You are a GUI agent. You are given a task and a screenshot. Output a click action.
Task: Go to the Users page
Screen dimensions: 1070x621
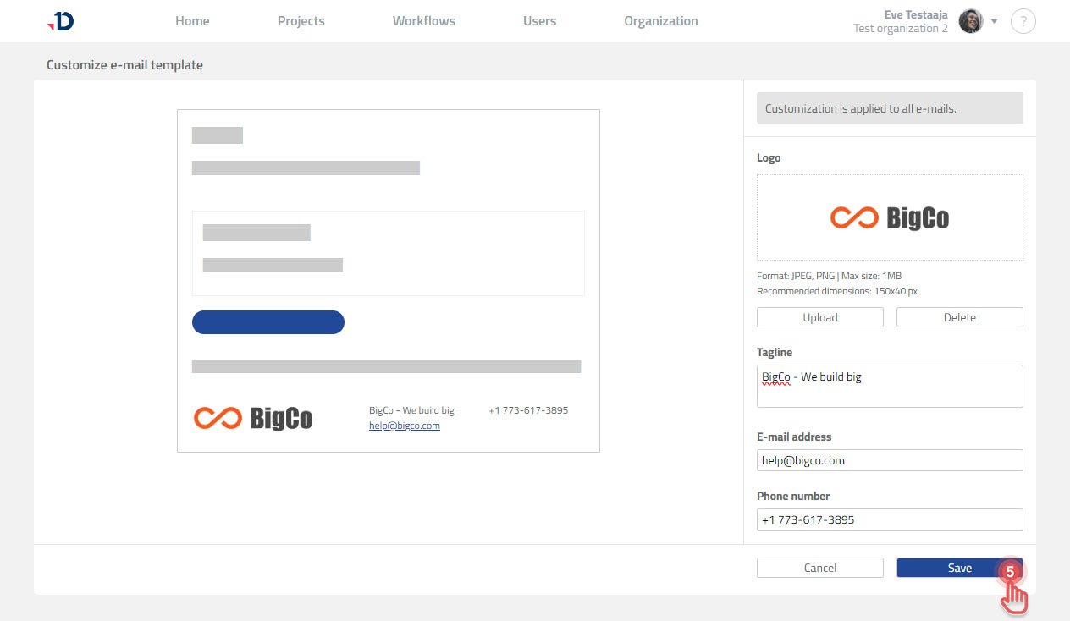539,21
